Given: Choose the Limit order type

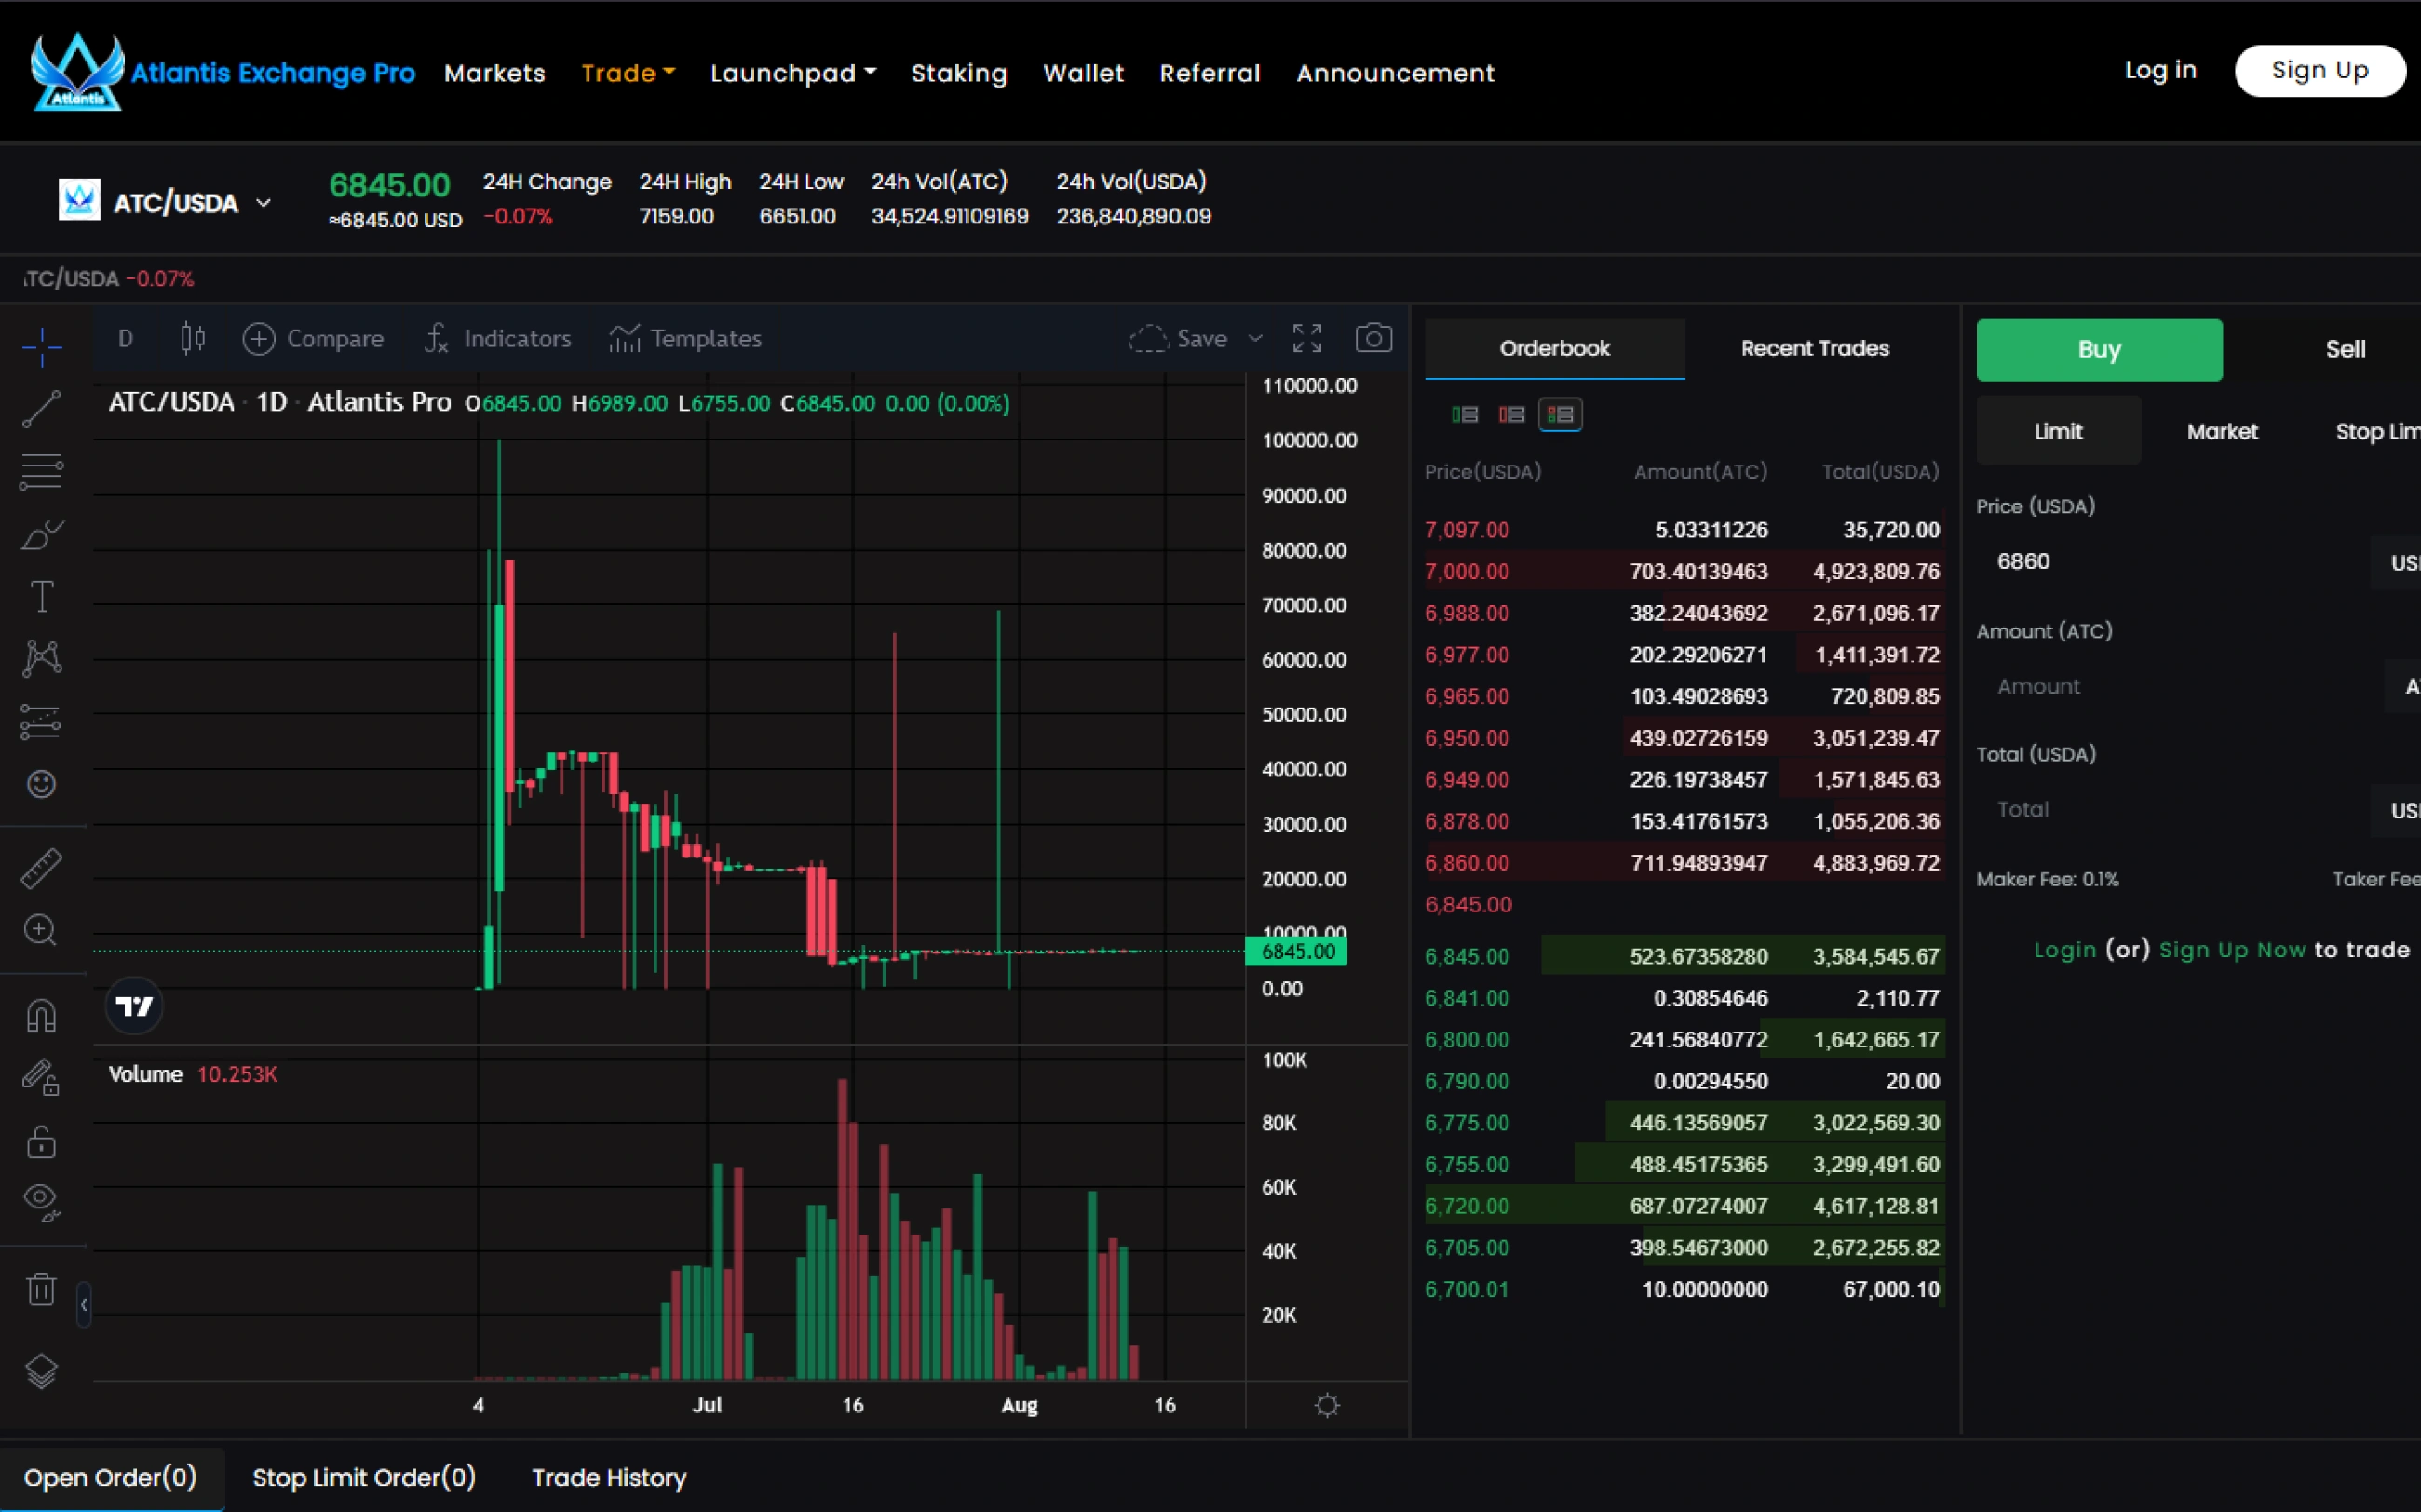Looking at the screenshot, I should [2058, 431].
